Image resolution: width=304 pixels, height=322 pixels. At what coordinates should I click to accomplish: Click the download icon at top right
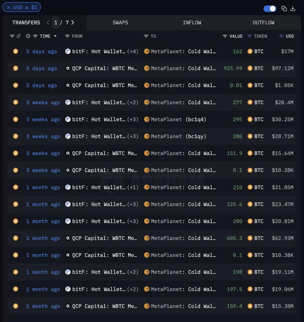(x=293, y=9)
